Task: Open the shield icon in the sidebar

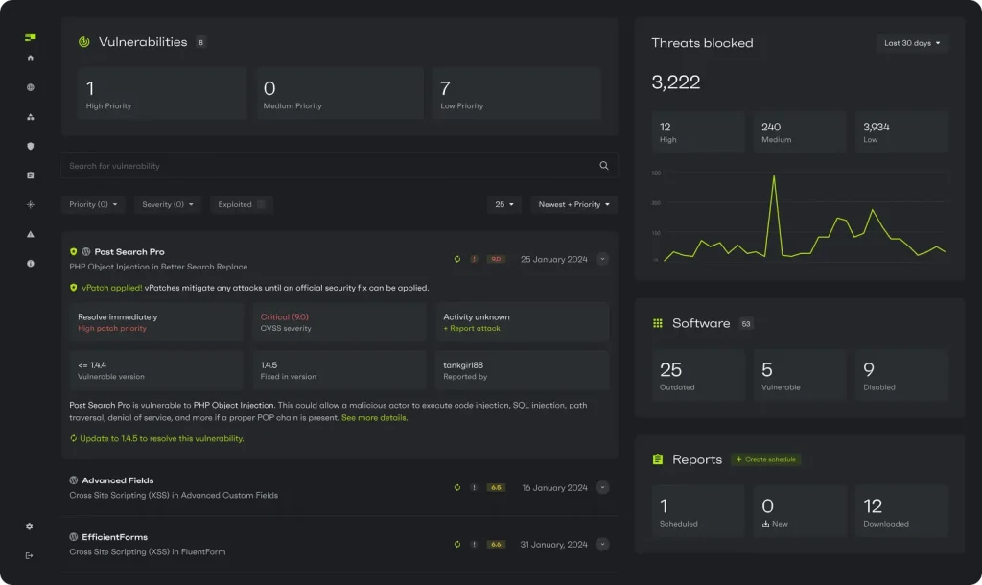Action: click(31, 146)
